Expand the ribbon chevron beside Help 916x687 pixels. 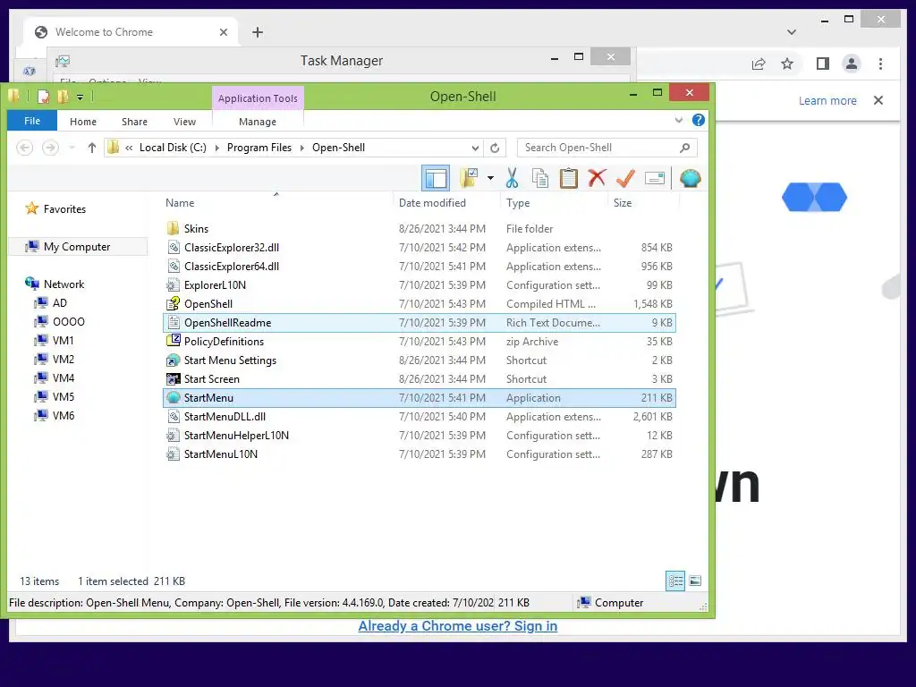679,121
